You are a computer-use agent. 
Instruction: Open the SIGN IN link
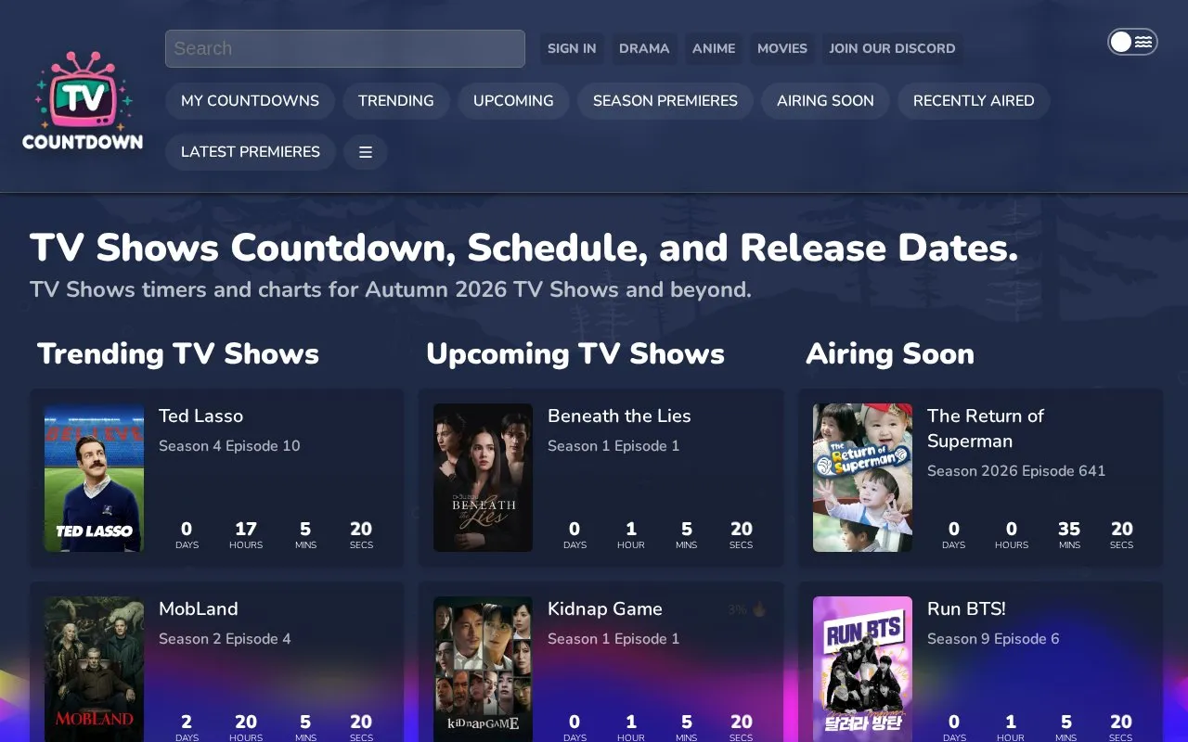572,48
